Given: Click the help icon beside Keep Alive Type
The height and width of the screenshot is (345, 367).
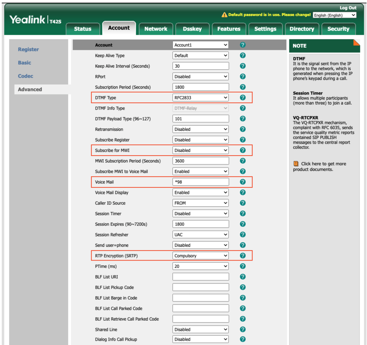Looking at the screenshot, I should tap(243, 55).
